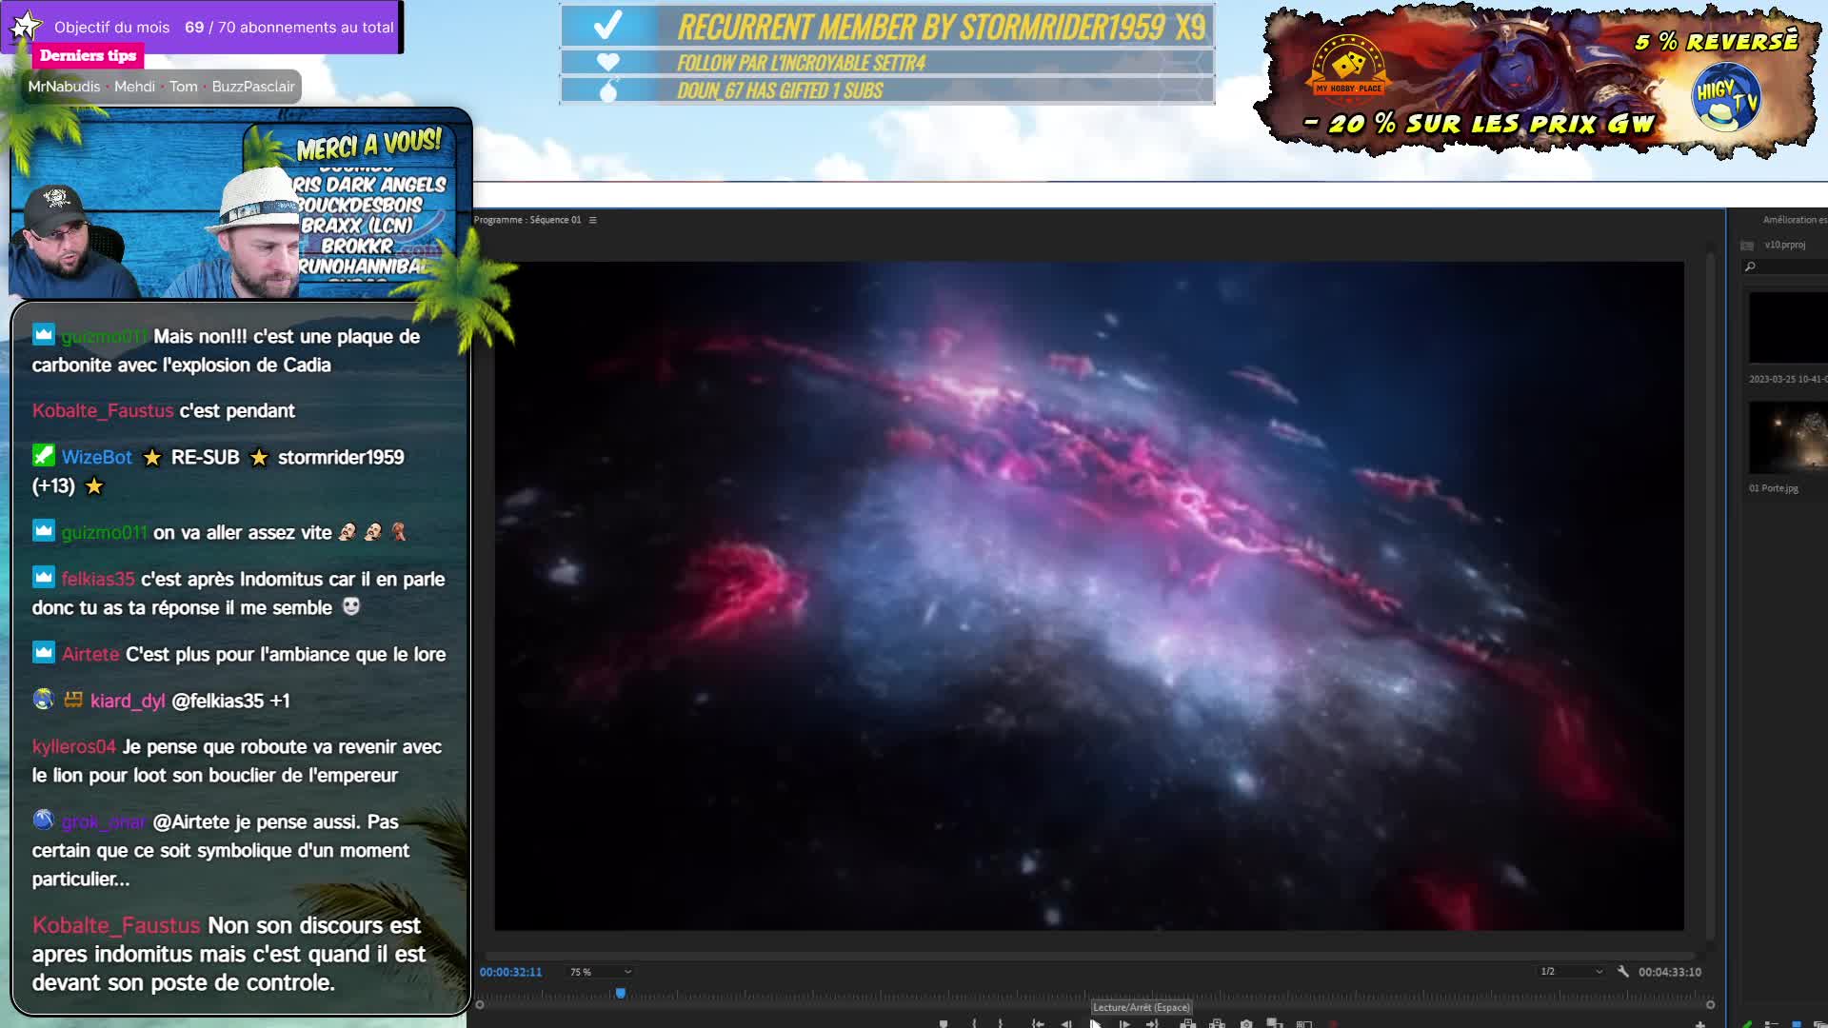Click the play/stop button in the transport
The width and height of the screenshot is (1828, 1028).
point(1096,1024)
